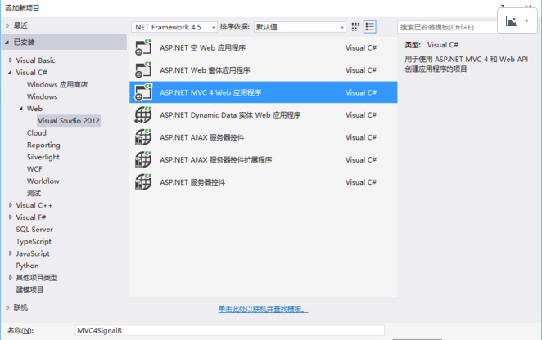Expand the Visual Basic node

point(11,60)
